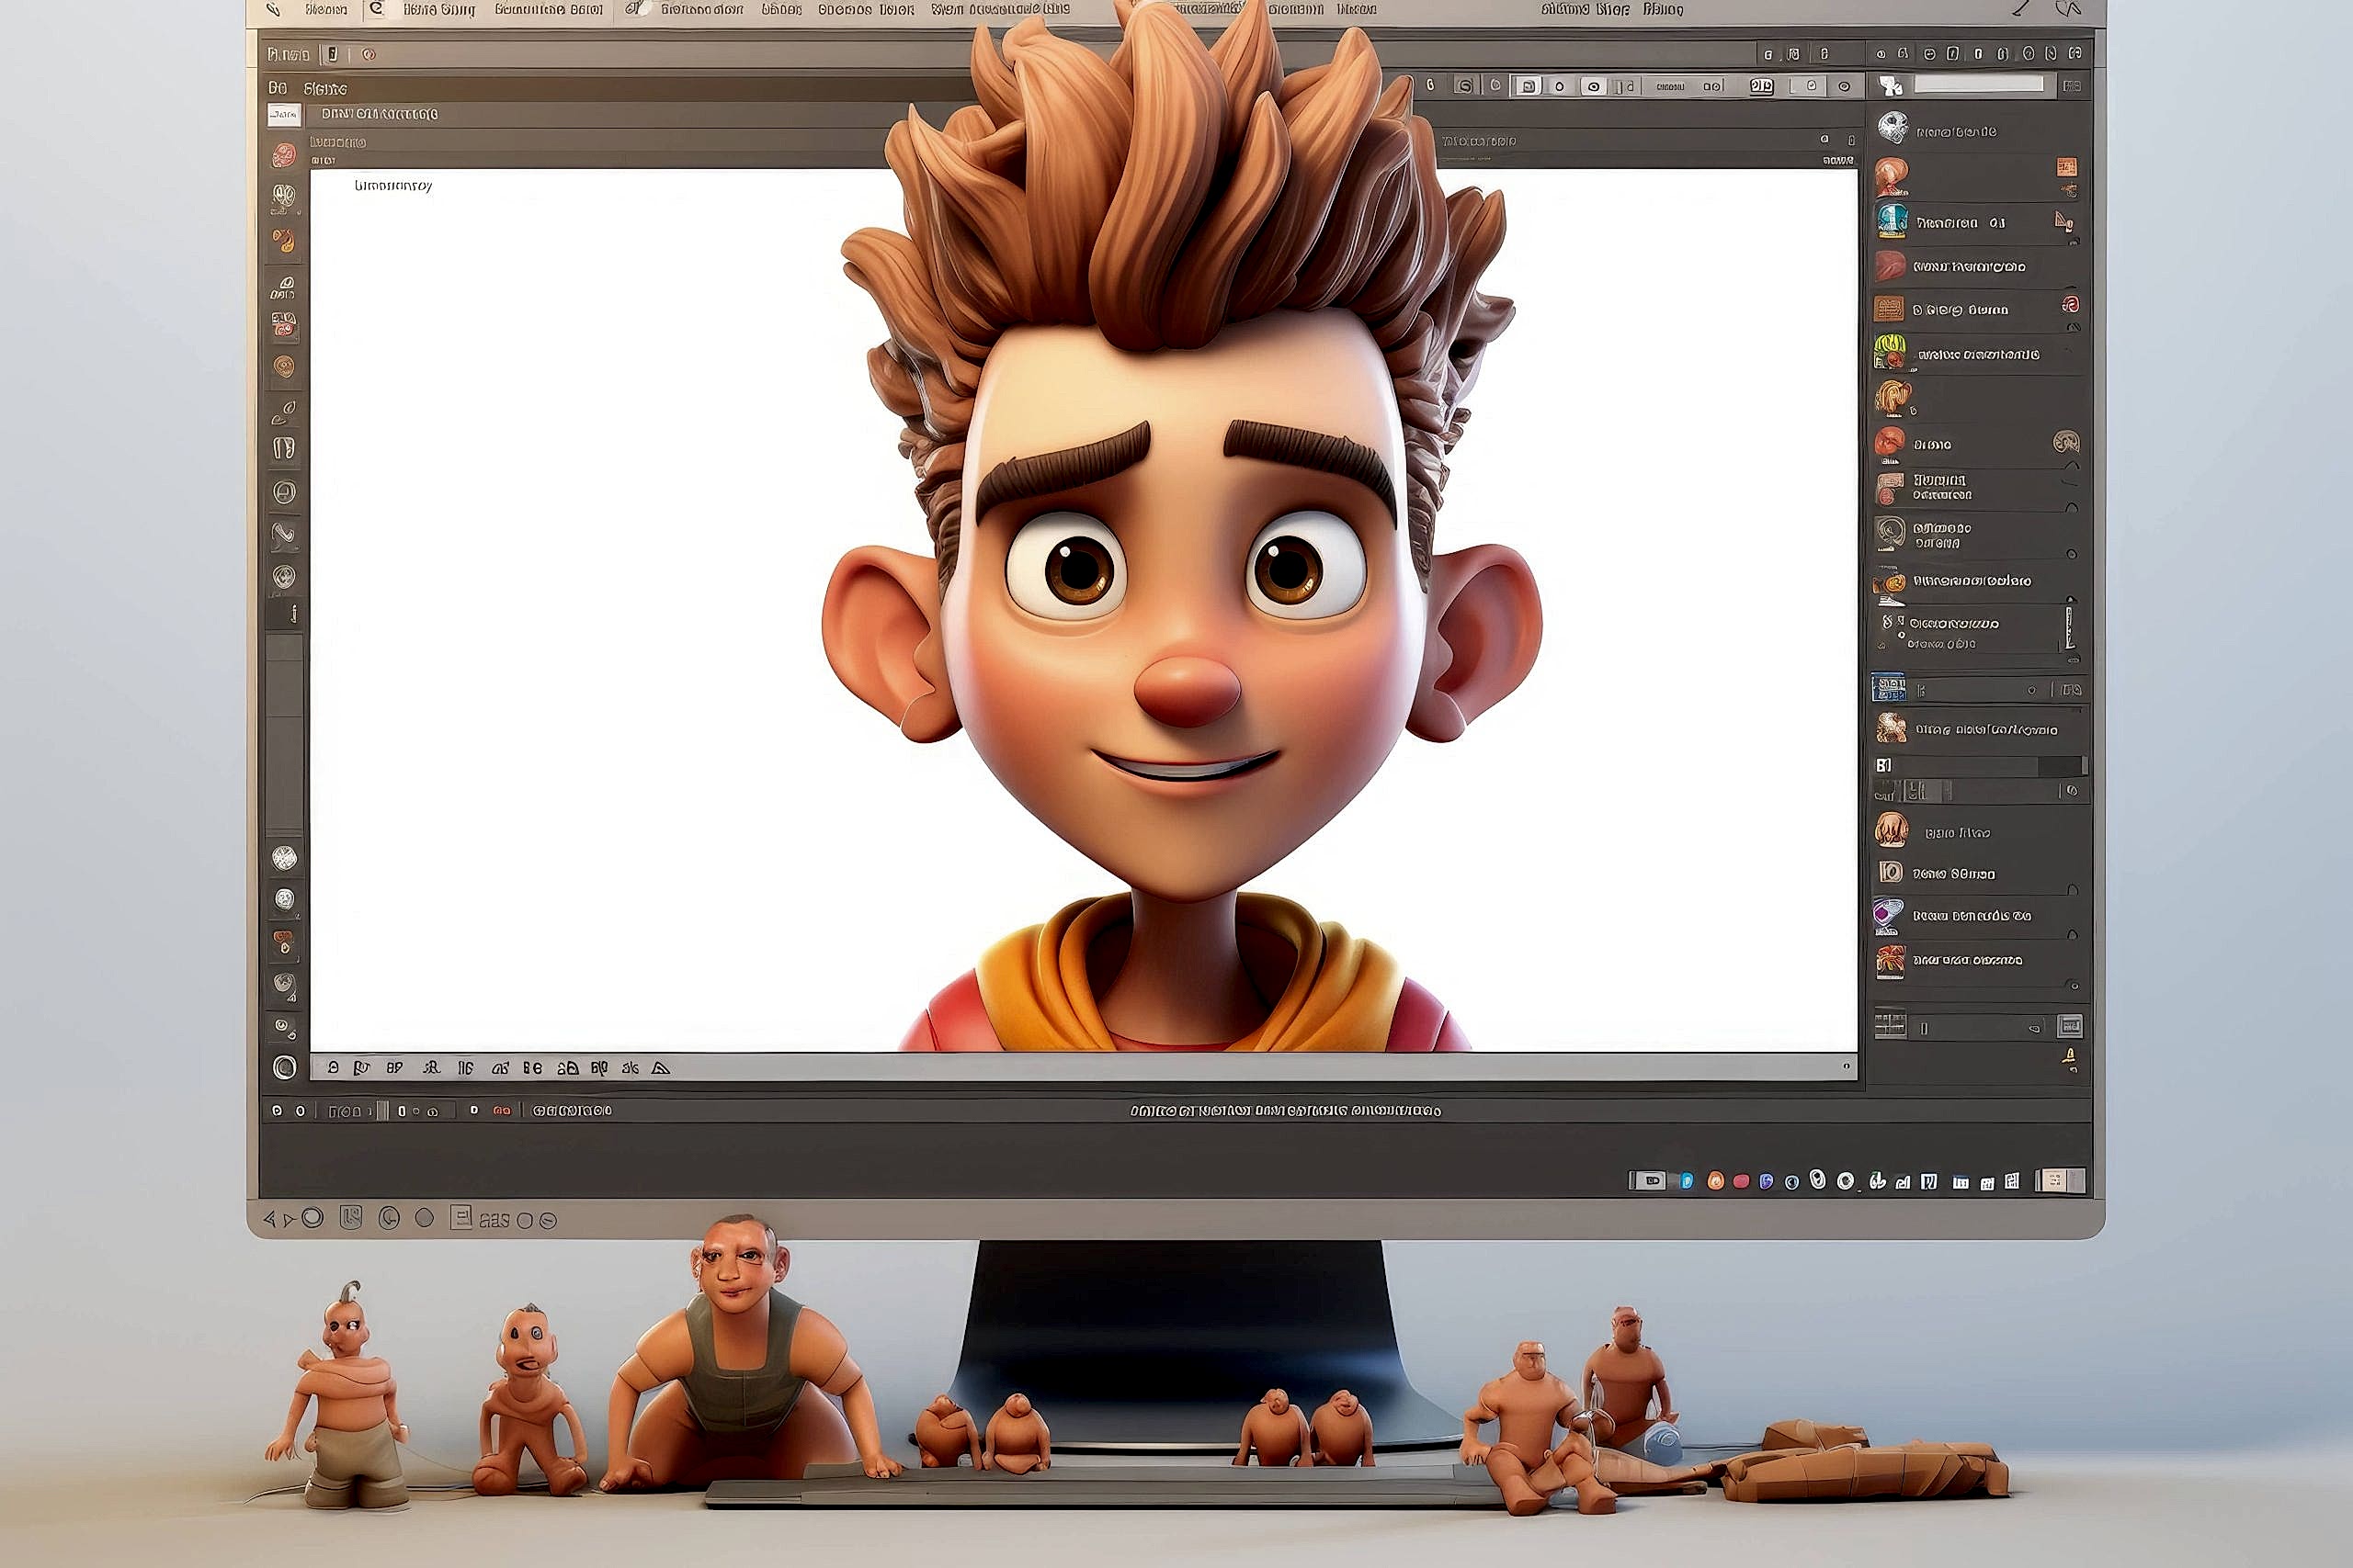
Task: Click the skull icon atop right panel
Action: [x=1892, y=128]
